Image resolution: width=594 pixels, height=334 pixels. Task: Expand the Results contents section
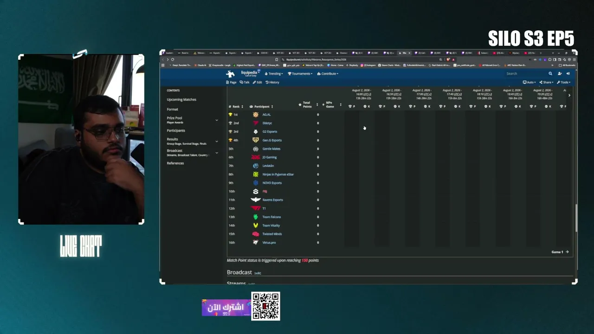tap(216, 141)
